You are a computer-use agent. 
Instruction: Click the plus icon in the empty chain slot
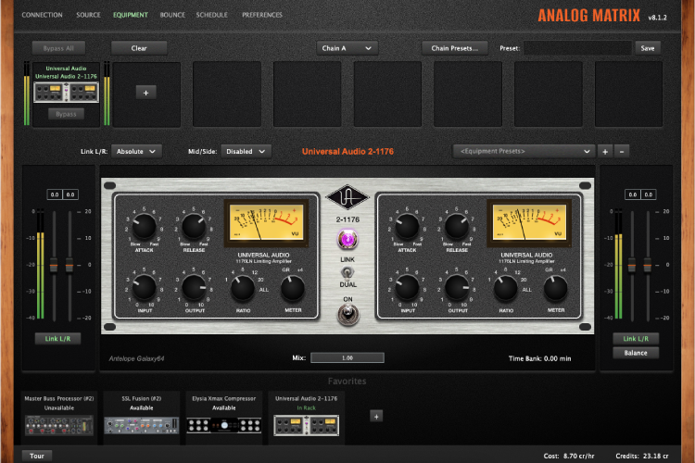point(145,92)
